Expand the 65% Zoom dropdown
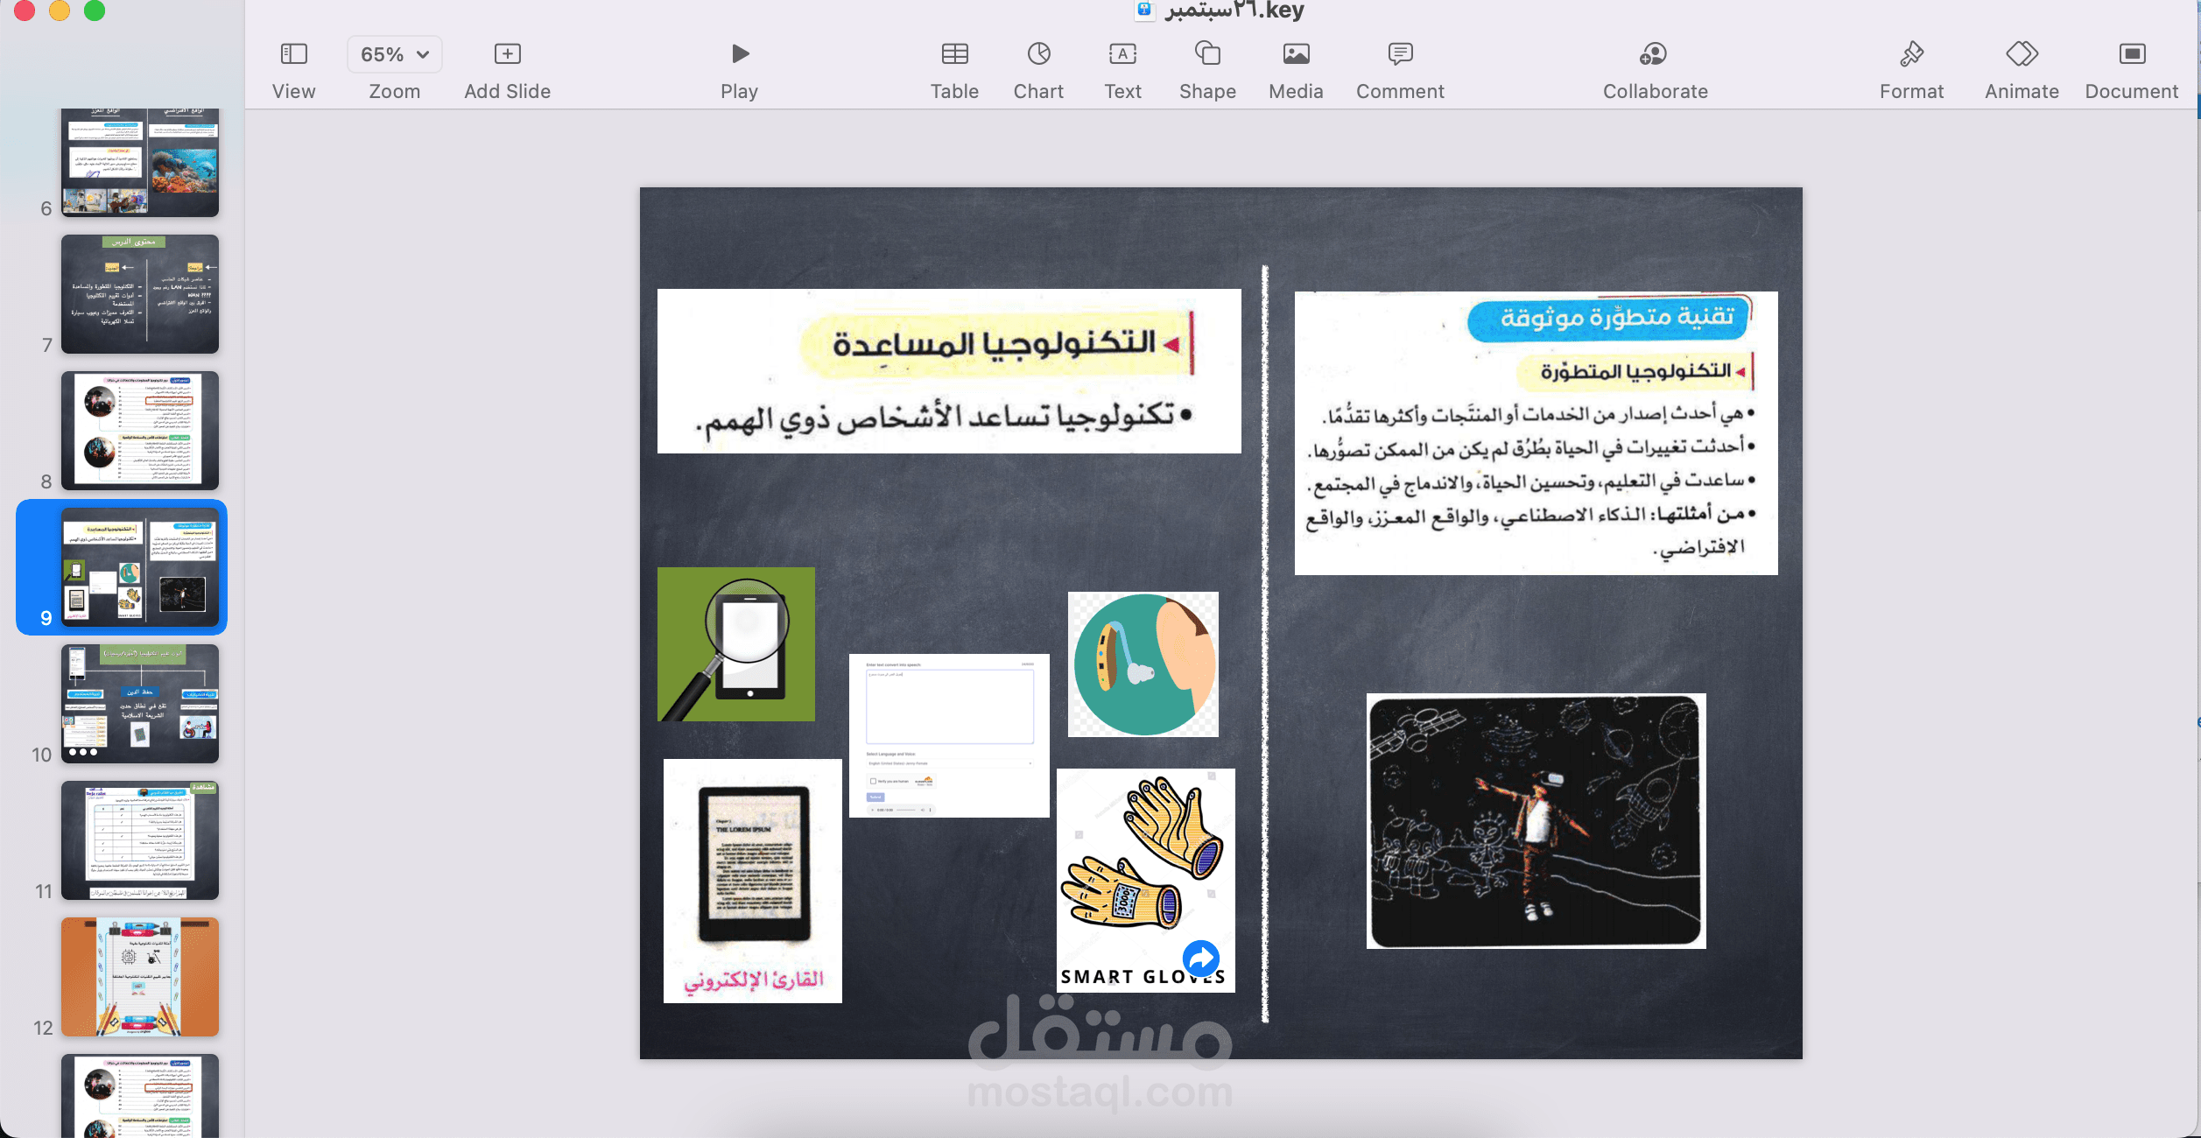 tap(394, 54)
